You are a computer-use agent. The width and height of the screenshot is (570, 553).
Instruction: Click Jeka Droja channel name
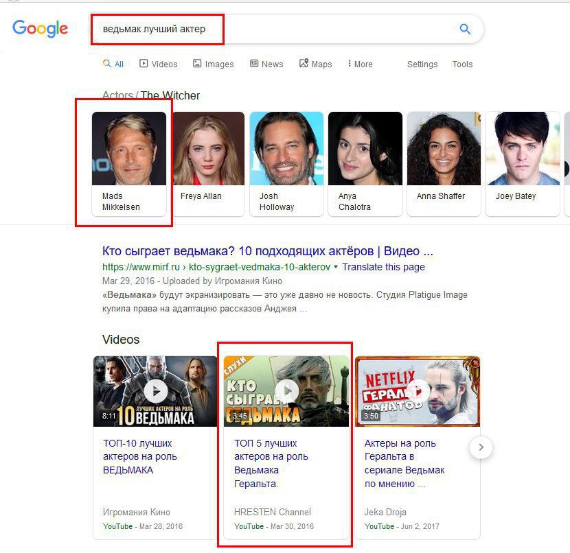tap(385, 512)
